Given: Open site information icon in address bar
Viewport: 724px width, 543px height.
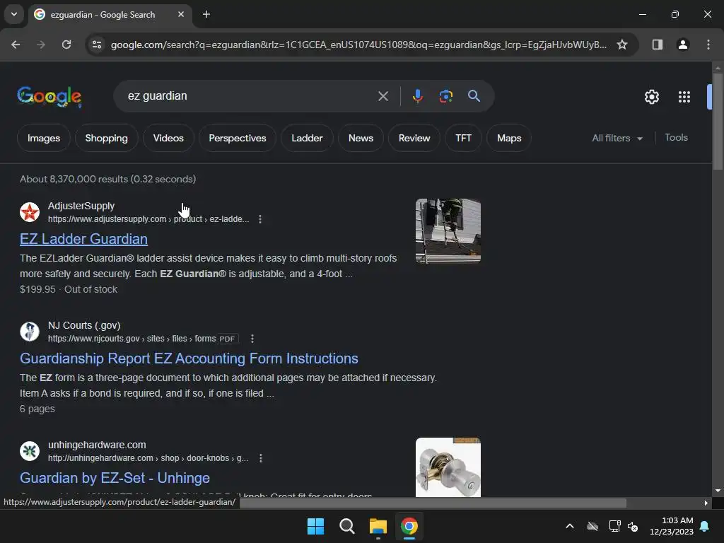Looking at the screenshot, I should click(97, 45).
